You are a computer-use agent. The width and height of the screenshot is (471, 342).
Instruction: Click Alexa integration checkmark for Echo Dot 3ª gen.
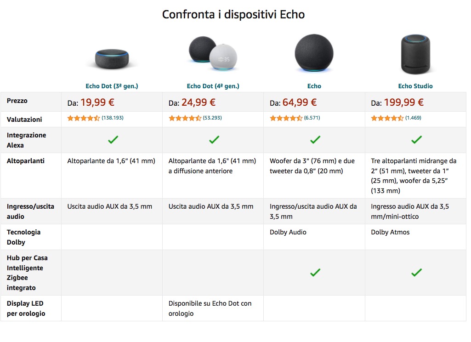click(113, 140)
